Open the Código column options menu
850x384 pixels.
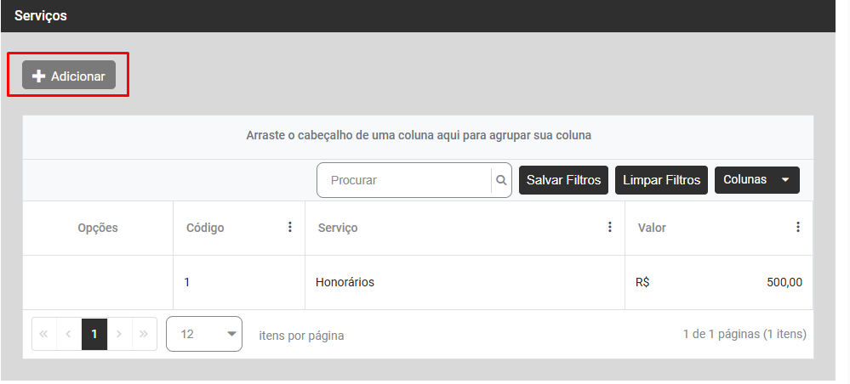click(289, 227)
